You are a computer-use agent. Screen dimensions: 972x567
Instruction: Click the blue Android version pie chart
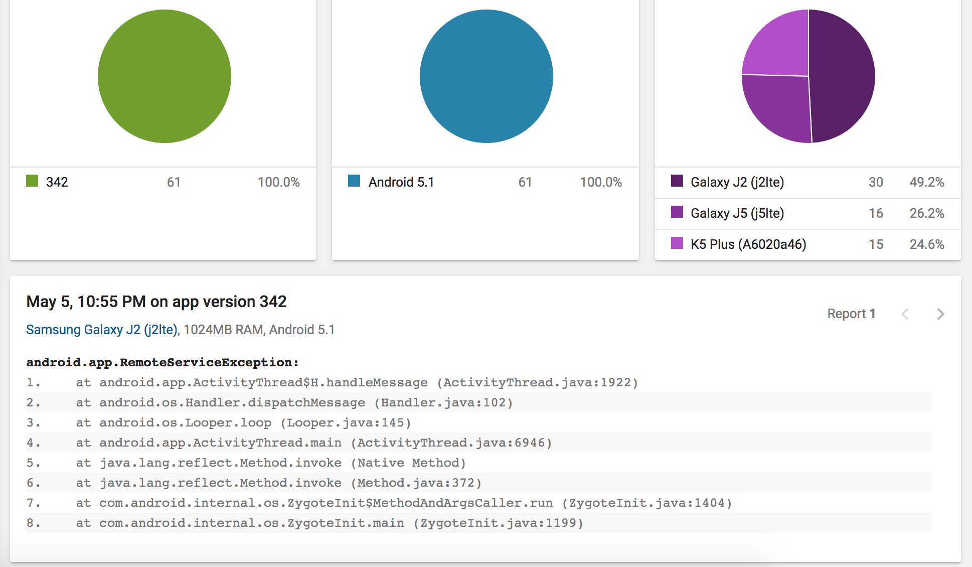[x=487, y=76]
